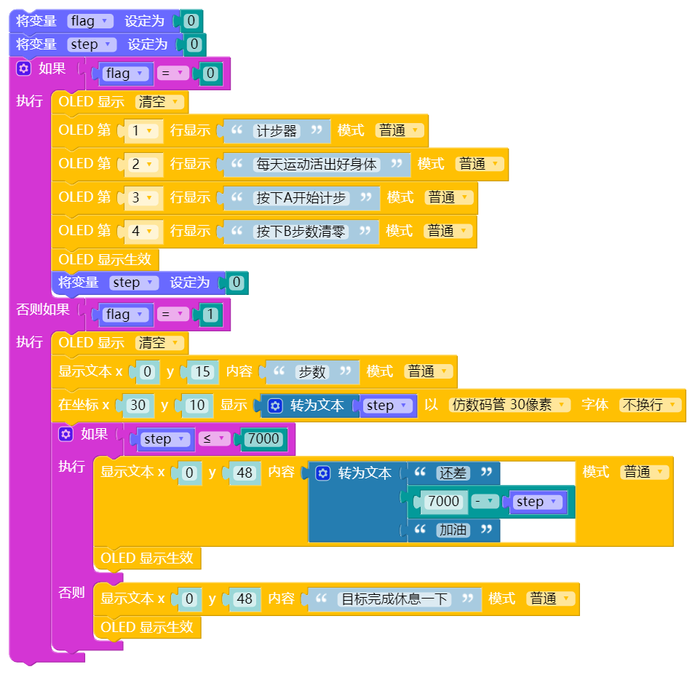Image resolution: width=695 pixels, height=675 pixels.
Task: Edit the 步数 text field
Action: (312, 372)
